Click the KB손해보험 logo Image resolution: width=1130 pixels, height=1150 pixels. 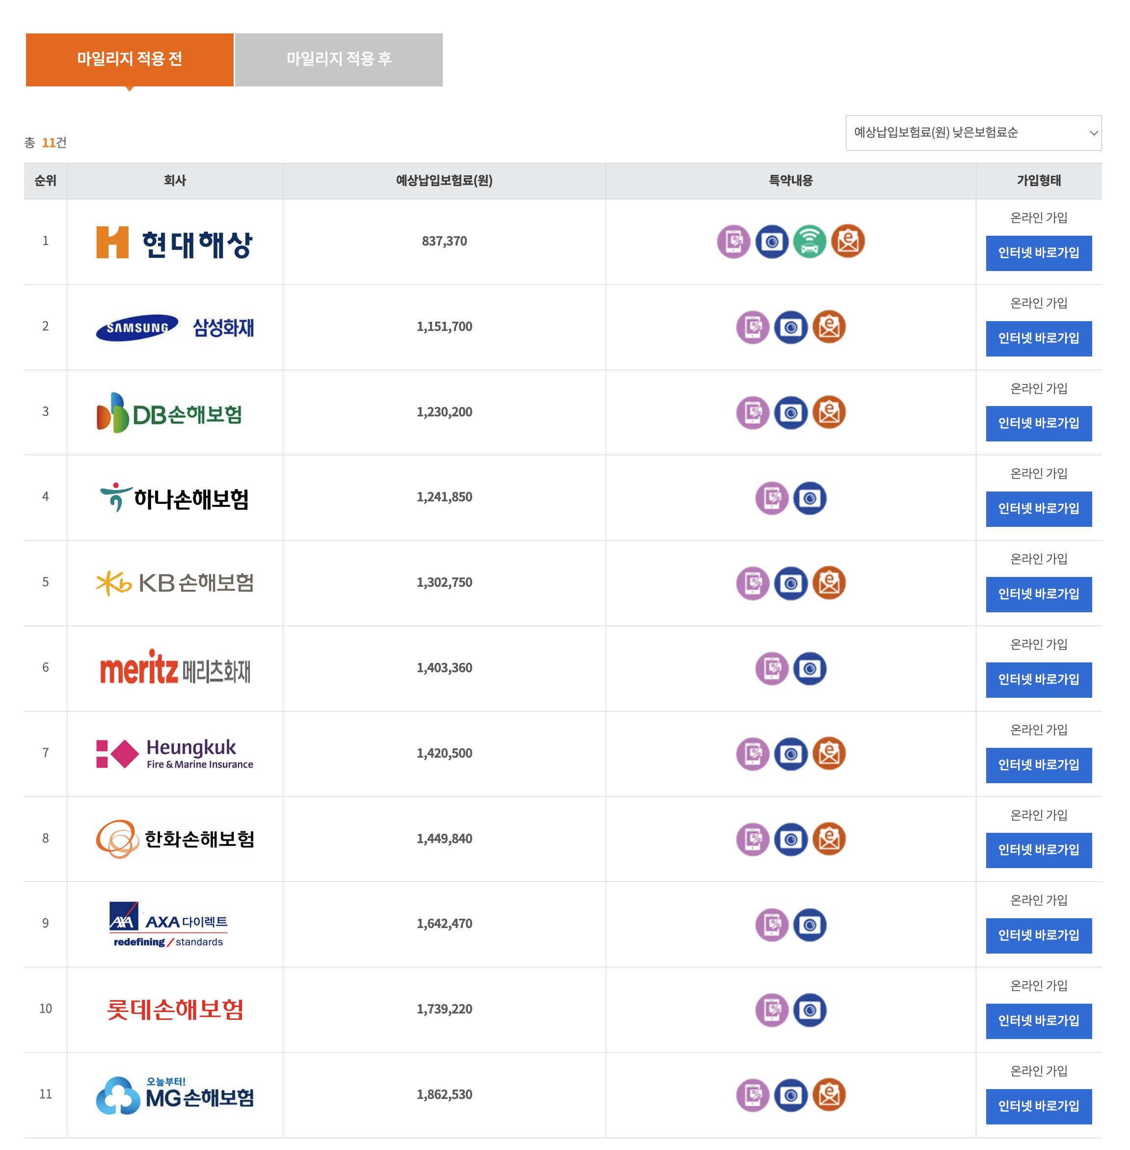coord(175,582)
